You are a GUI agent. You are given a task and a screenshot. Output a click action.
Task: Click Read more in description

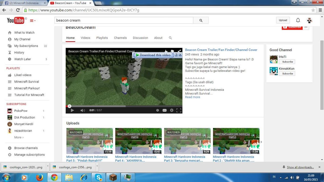(x=193, y=97)
